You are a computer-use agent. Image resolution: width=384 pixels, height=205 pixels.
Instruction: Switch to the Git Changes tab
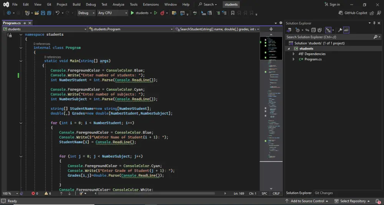324,193
